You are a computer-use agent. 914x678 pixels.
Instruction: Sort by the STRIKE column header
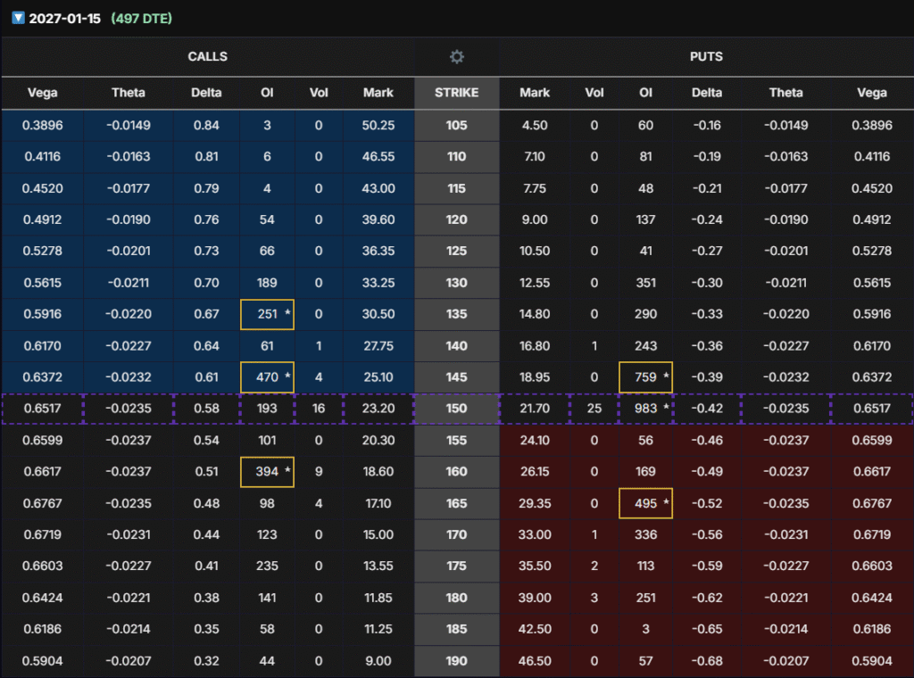(x=456, y=93)
